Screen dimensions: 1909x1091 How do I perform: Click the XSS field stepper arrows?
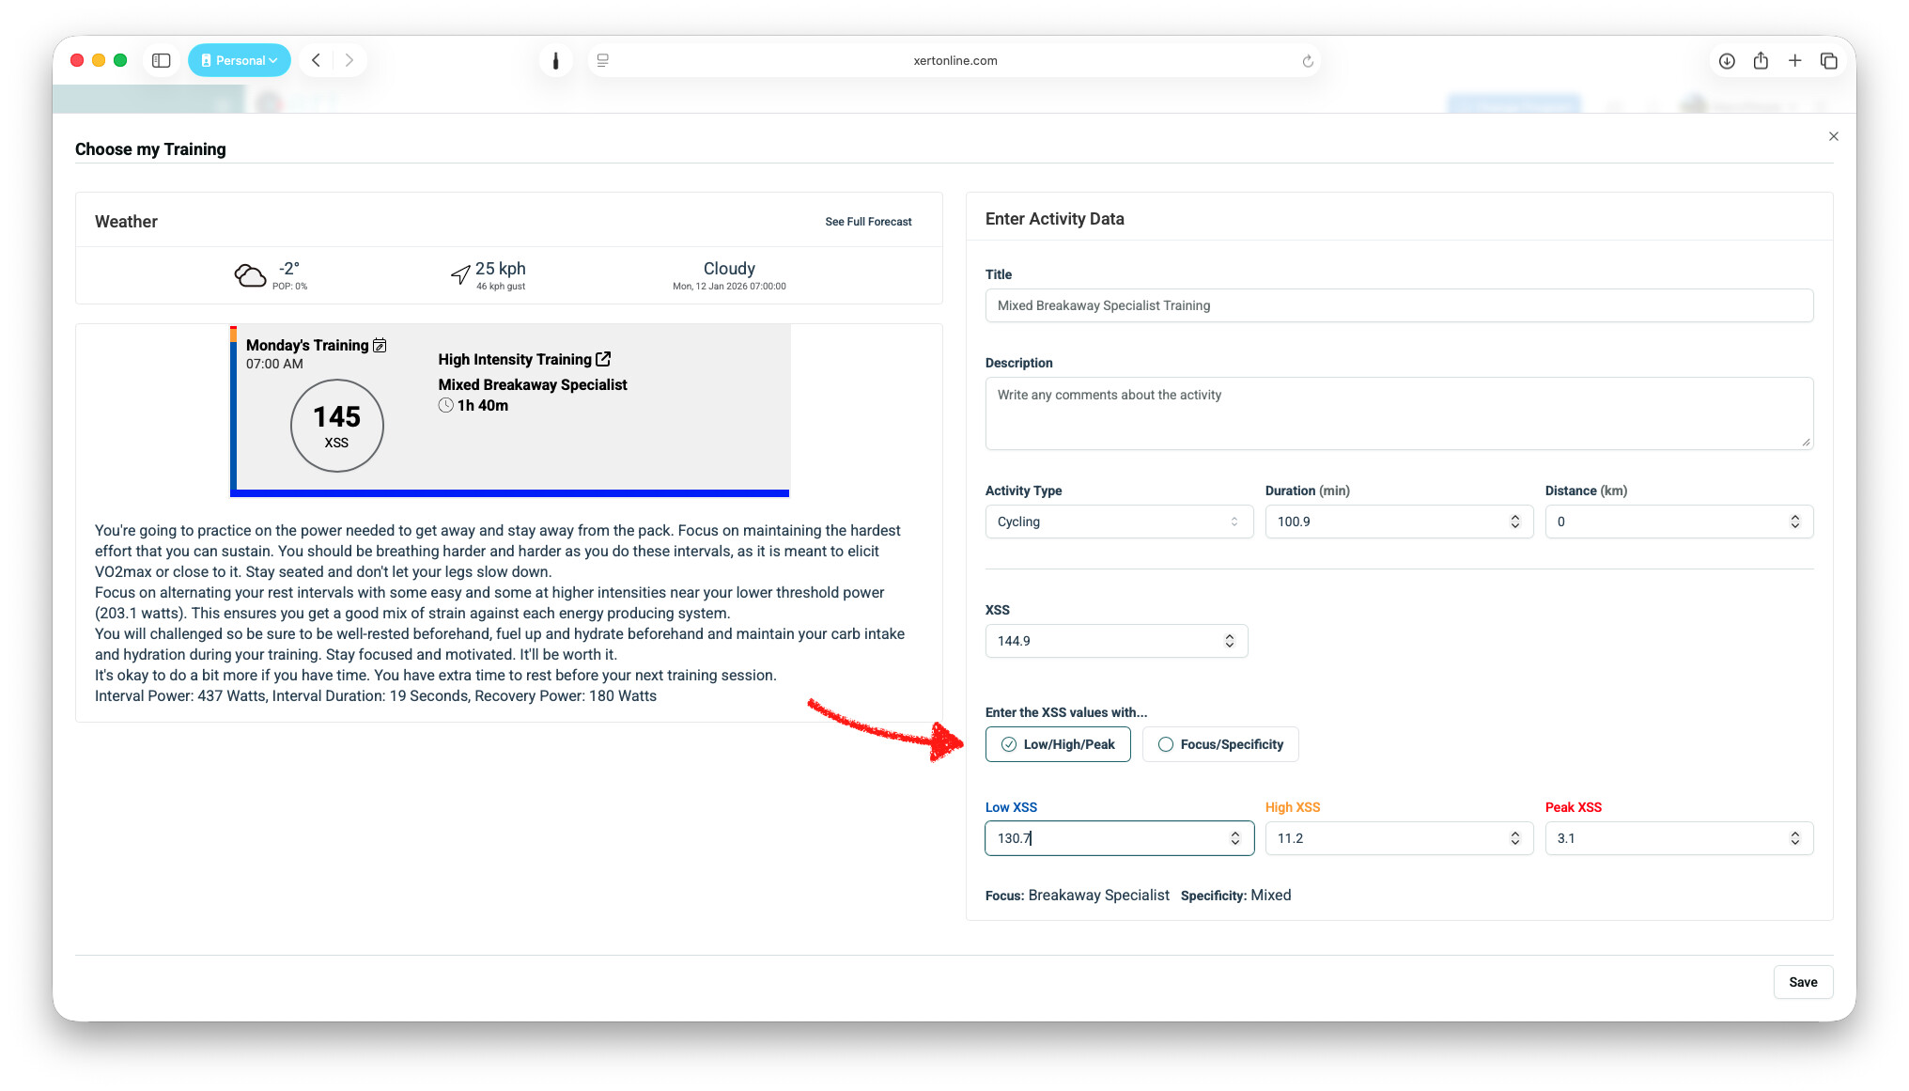coord(1229,641)
